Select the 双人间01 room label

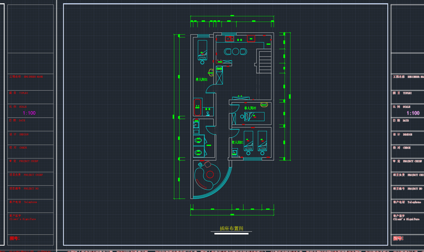(237, 142)
